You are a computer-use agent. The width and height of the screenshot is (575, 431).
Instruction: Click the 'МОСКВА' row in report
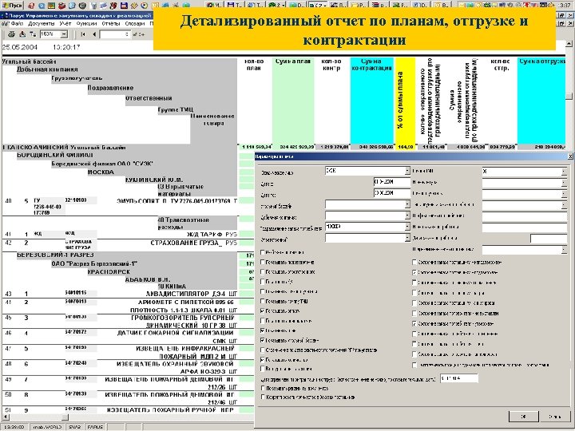101,172
